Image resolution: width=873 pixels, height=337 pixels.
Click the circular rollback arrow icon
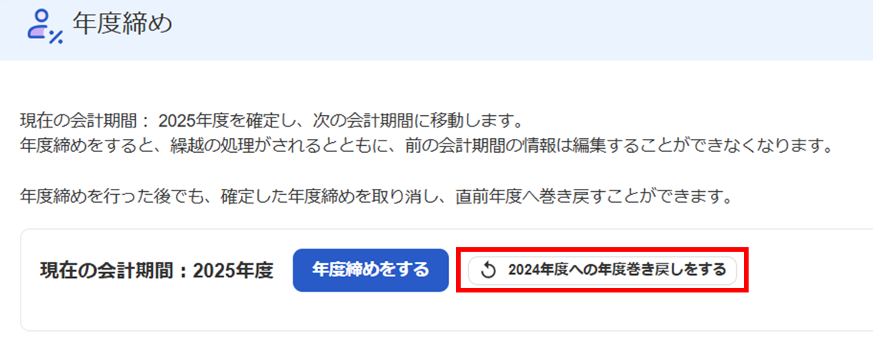tap(488, 271)
